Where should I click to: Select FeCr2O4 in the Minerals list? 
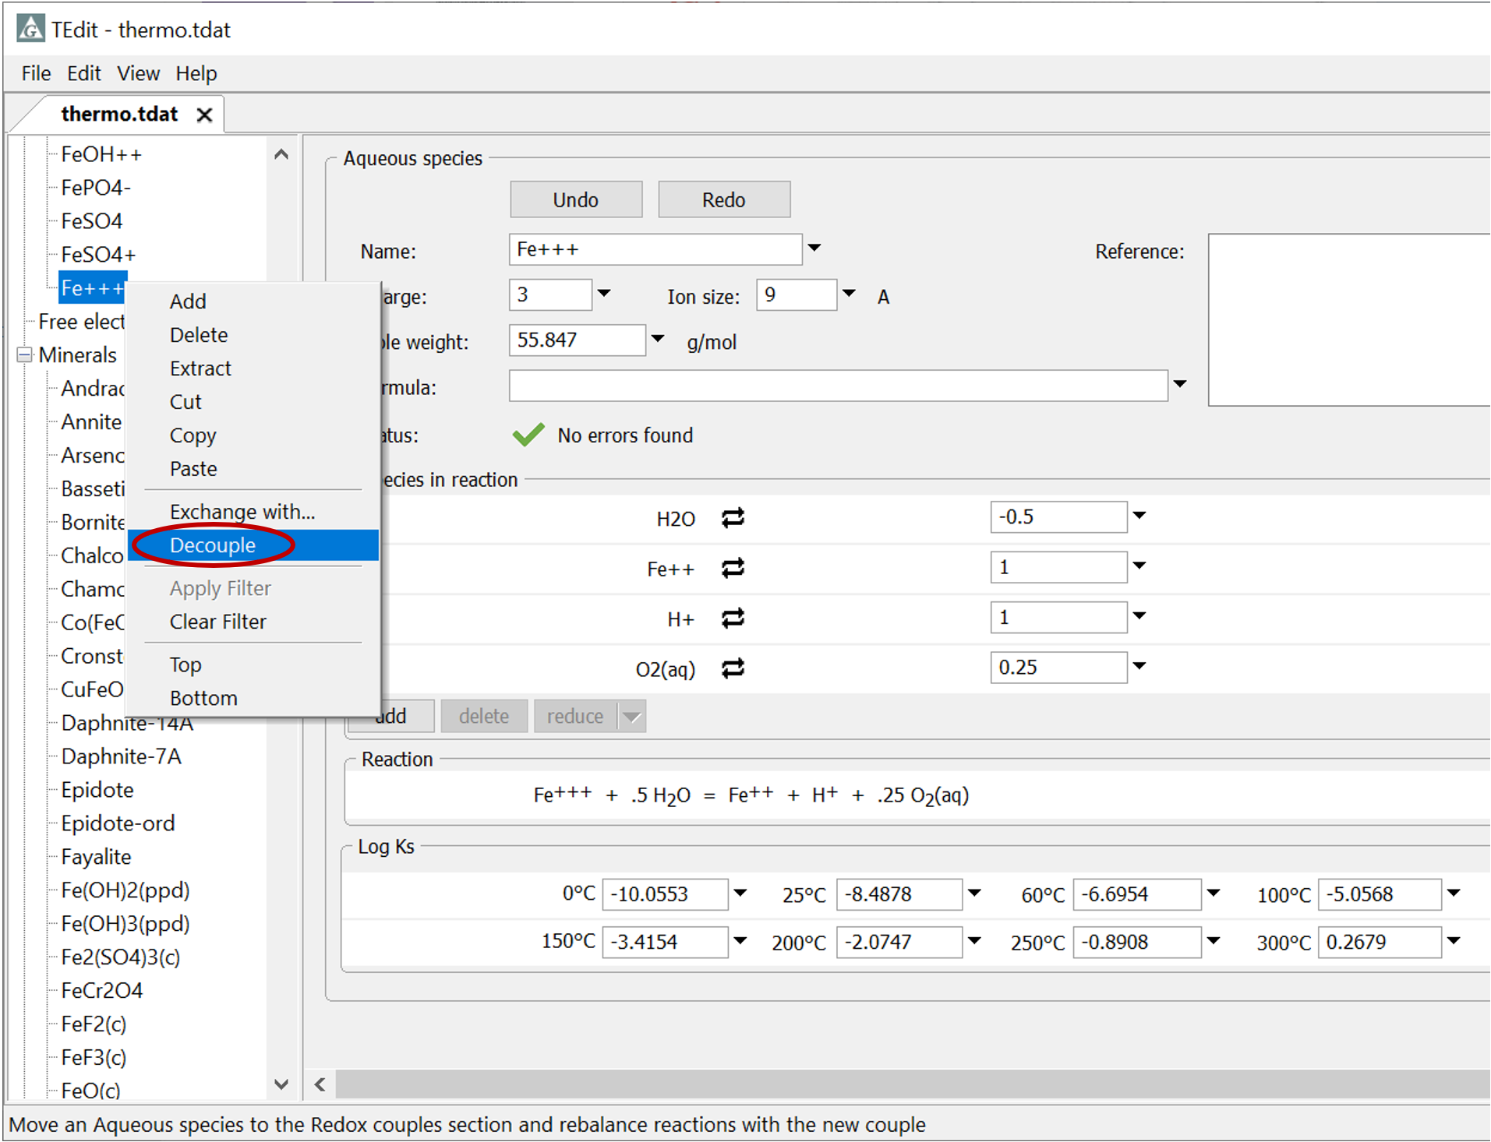pyautogui.click(x=102, y=991)
